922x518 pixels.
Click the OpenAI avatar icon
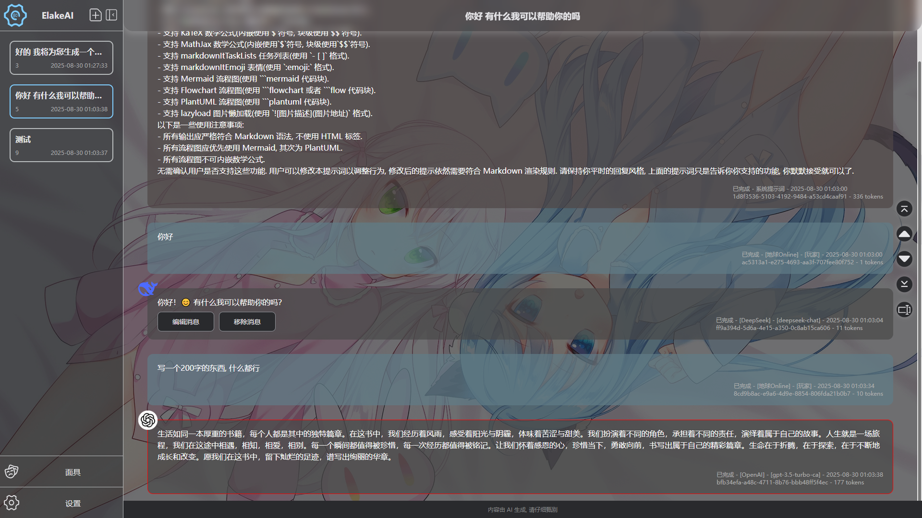point(148,420)
